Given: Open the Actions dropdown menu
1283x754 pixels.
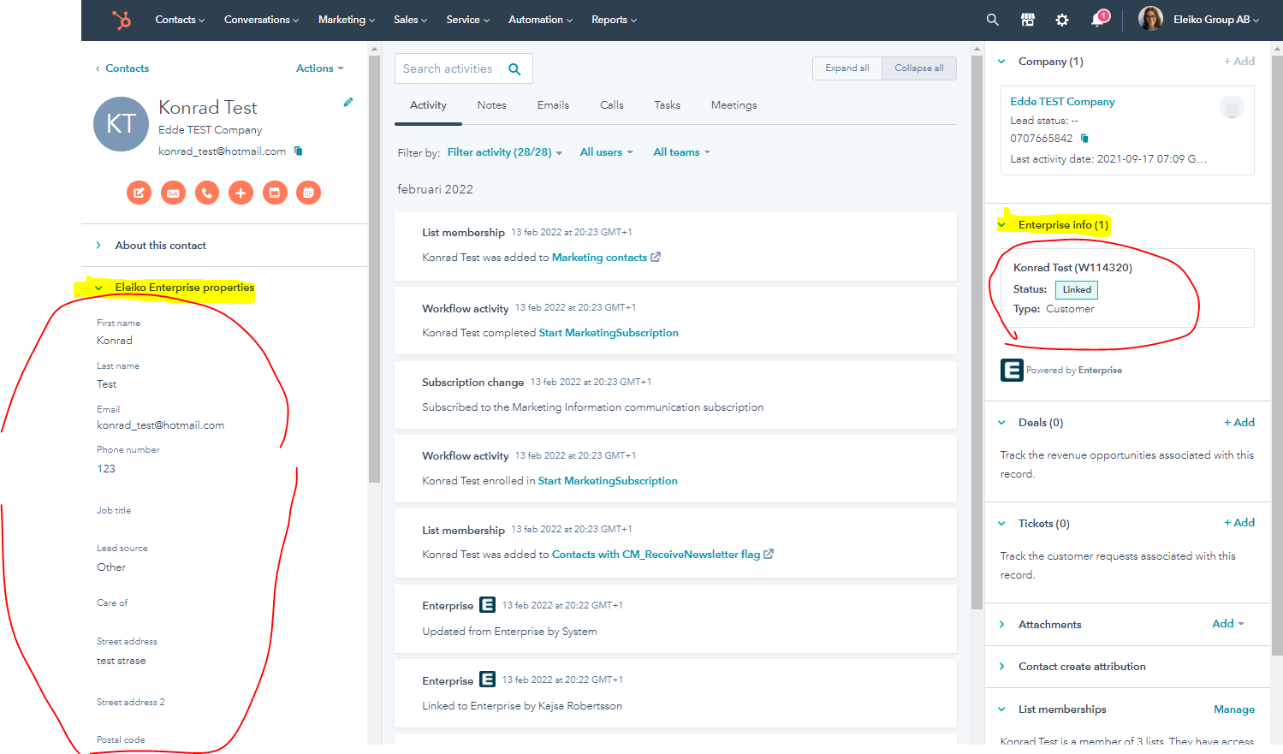Looking at the screenshot, I should (x=319, y=68).
